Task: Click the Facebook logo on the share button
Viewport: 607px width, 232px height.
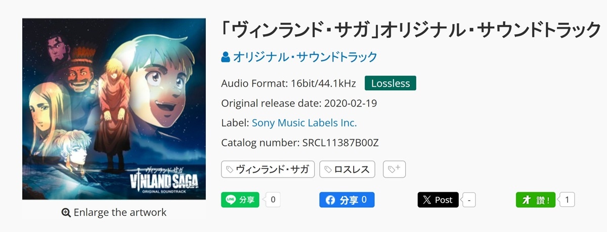Action: (330, 200)
